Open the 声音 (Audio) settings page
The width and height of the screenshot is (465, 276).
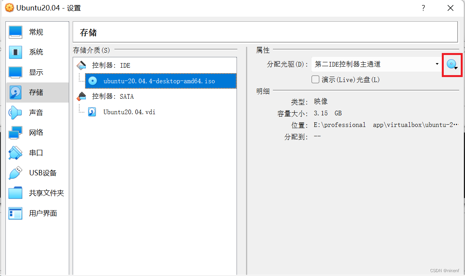tap(37, 112)
